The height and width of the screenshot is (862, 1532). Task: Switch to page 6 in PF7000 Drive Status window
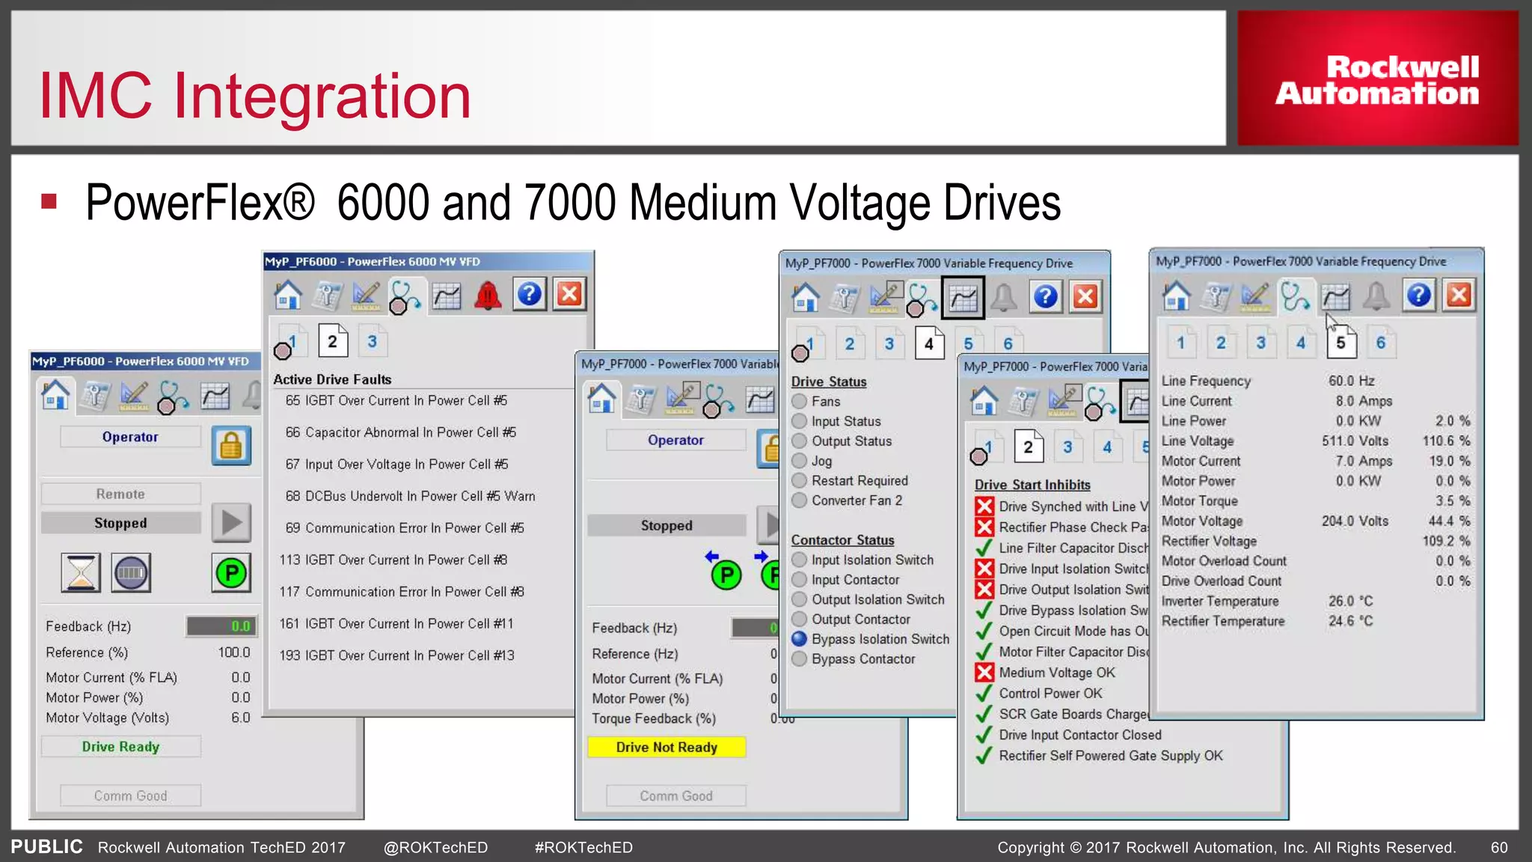tap(1008, 343)
